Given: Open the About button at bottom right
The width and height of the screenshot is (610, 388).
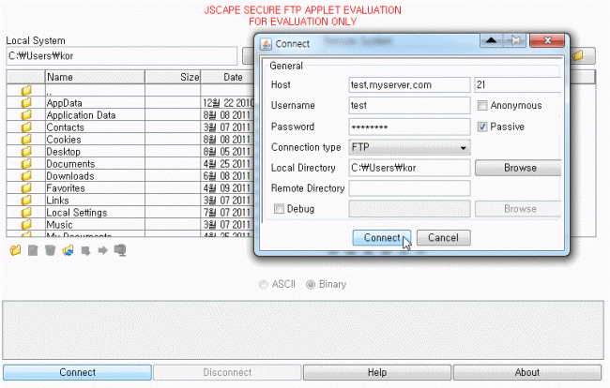Looking at the screenshot, I should [526, 372].
